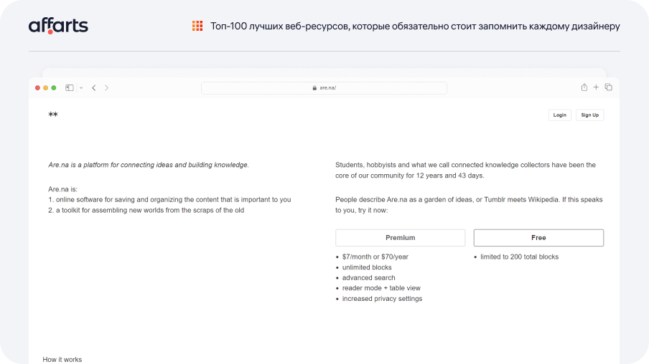The image size is (649, 364).
Task: Expand the sidebar dropdown chevron
Action: (81, 87)
